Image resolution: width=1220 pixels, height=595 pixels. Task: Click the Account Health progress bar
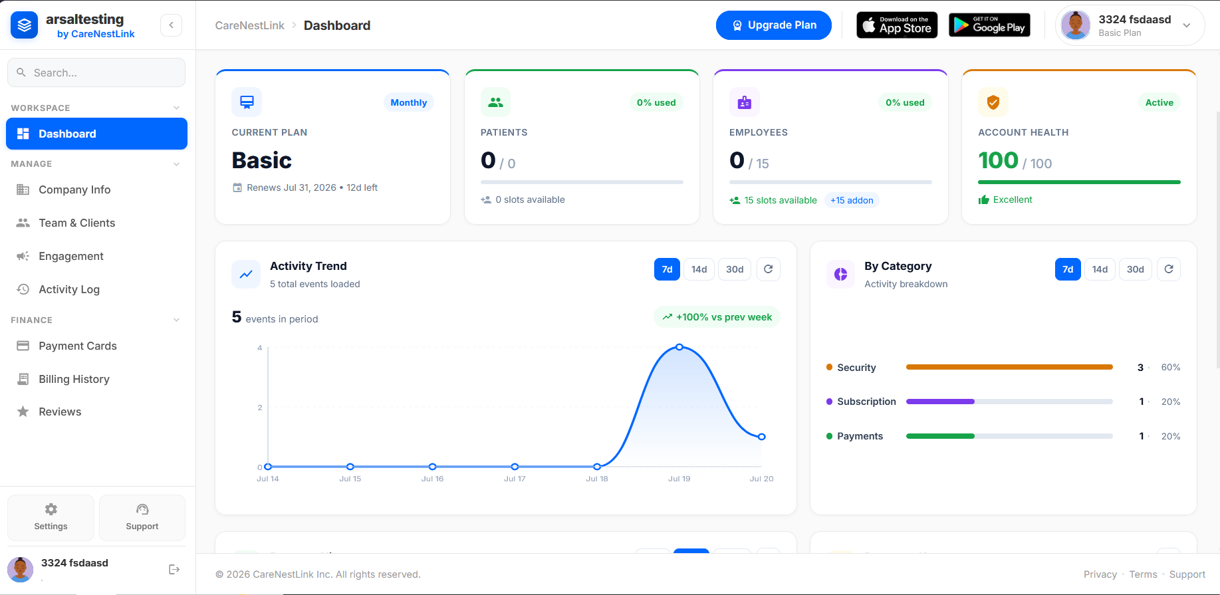tap(1079, 182)
